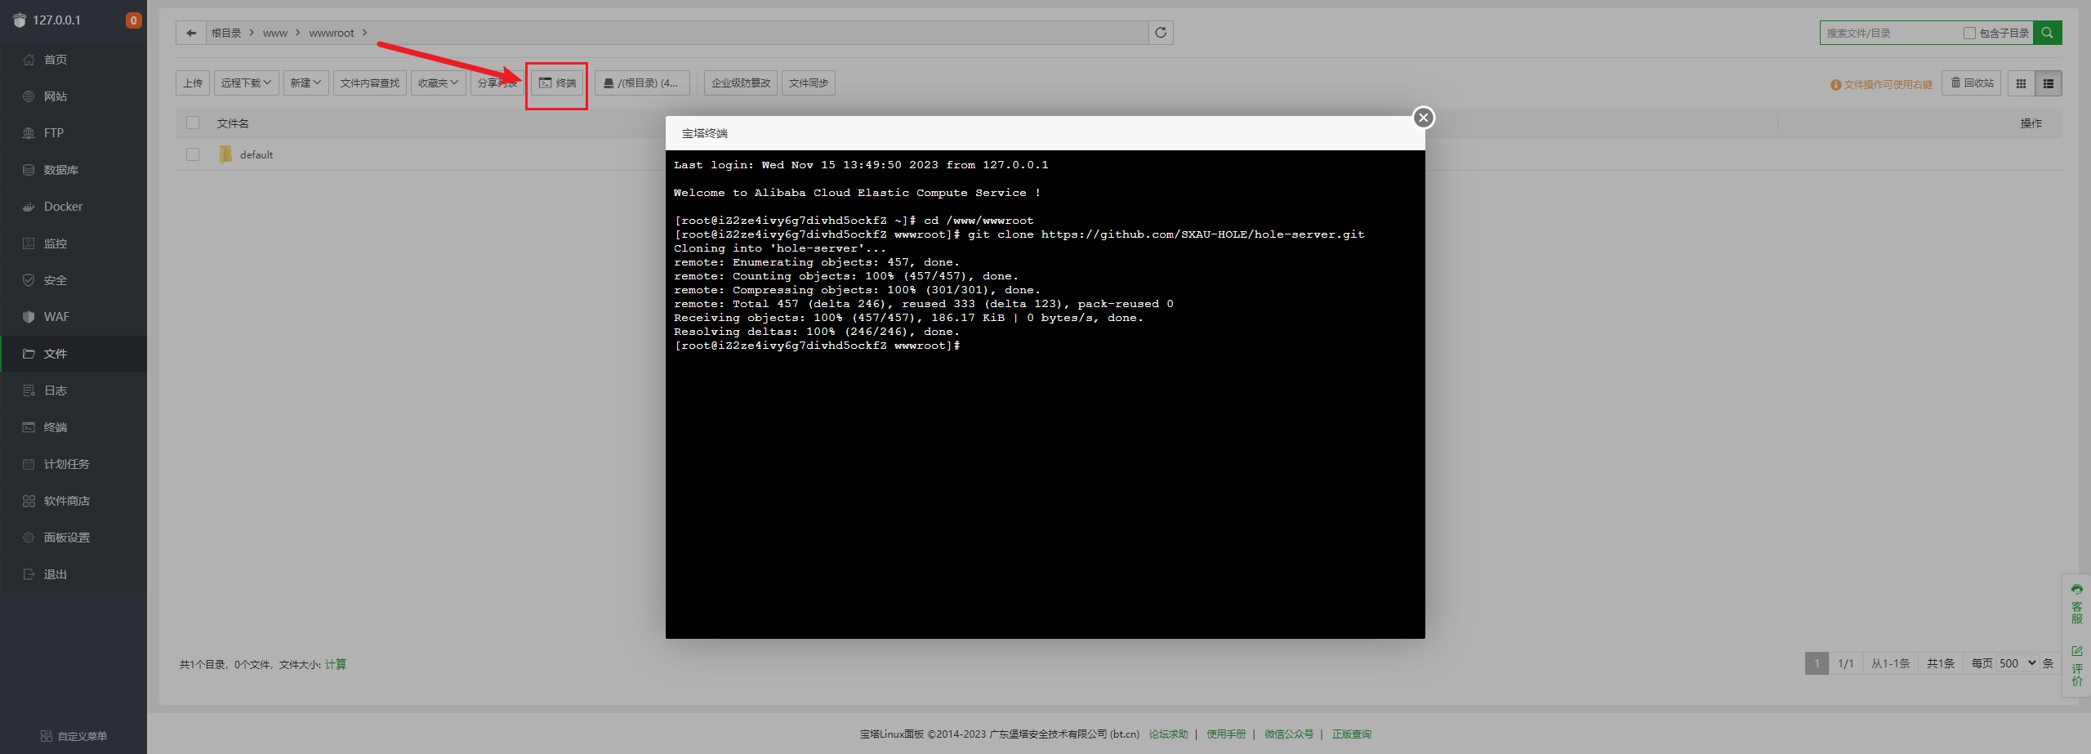Toggle the select-all checkbox beside 文件名

(193, 123)
